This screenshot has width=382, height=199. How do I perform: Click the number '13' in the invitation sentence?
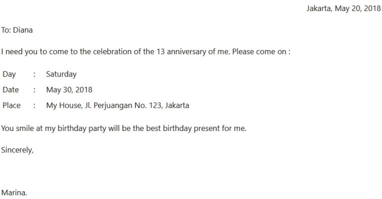point(161,52)
